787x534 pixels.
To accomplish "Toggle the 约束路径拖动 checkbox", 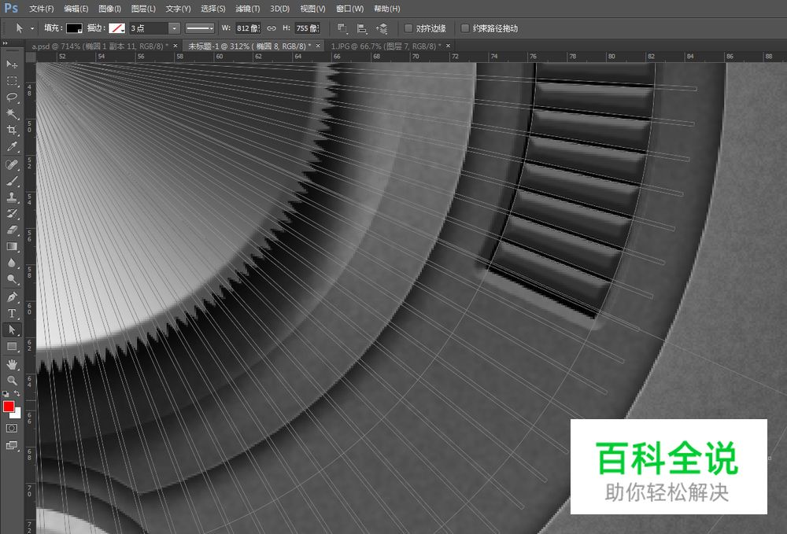I will [465, 28].
